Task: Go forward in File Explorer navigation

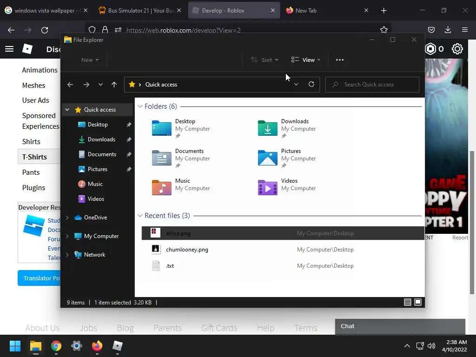Action: click(86, 85)
